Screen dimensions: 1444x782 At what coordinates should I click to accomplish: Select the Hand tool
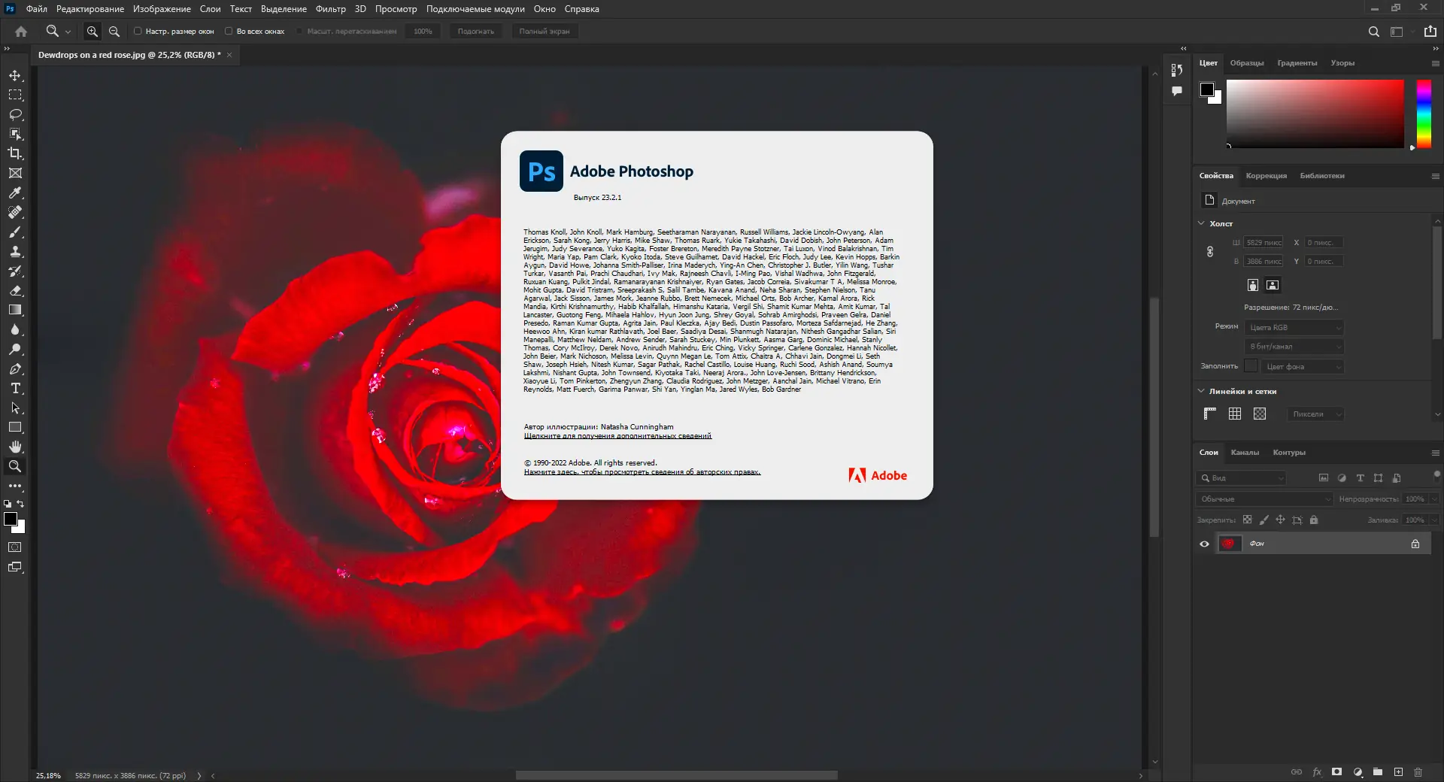[15, 447]
